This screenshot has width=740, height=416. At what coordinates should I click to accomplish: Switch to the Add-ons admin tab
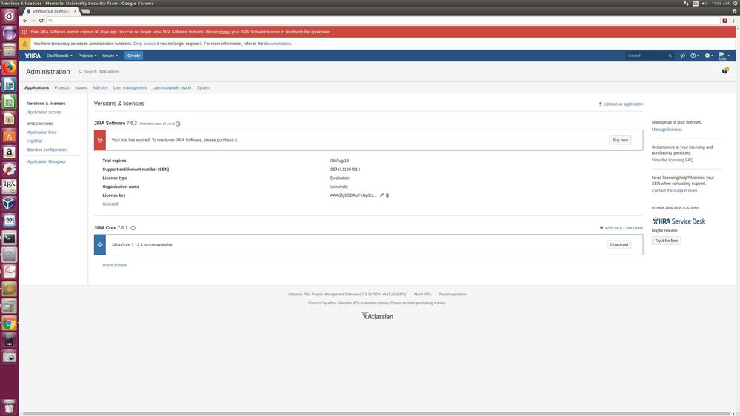100,88
